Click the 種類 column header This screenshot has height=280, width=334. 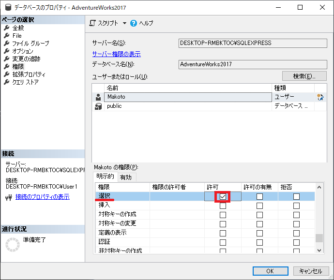(293, 88)
